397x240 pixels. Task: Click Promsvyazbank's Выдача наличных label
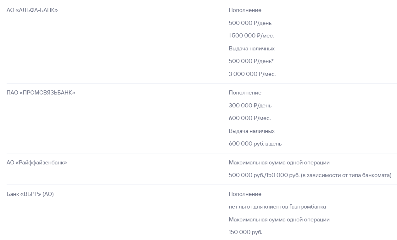click(x=252, y=131)
